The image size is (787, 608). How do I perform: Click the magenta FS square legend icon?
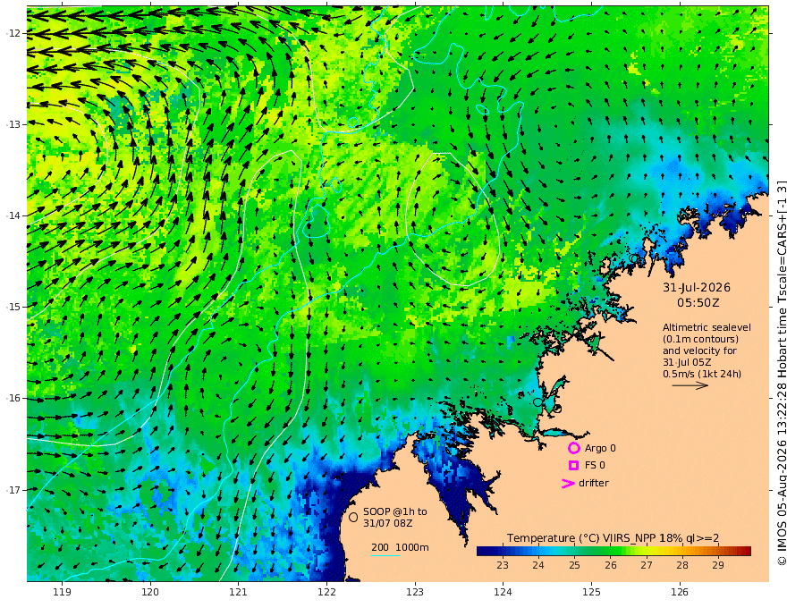click(x=573, y=466)
